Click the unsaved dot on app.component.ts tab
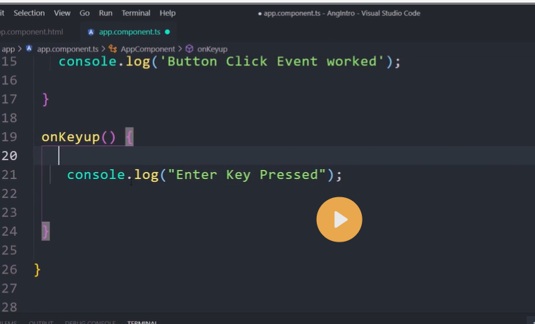 click(x=167, y=32)
